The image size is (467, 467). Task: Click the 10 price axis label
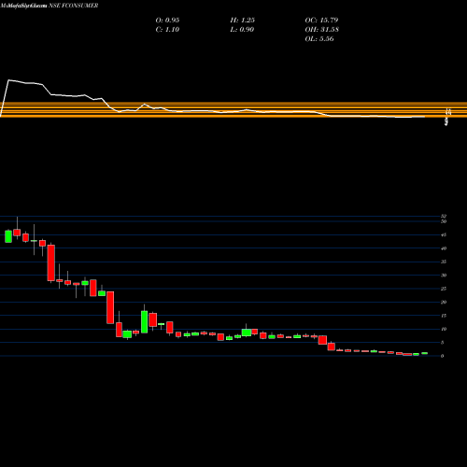tap(444, 329)
